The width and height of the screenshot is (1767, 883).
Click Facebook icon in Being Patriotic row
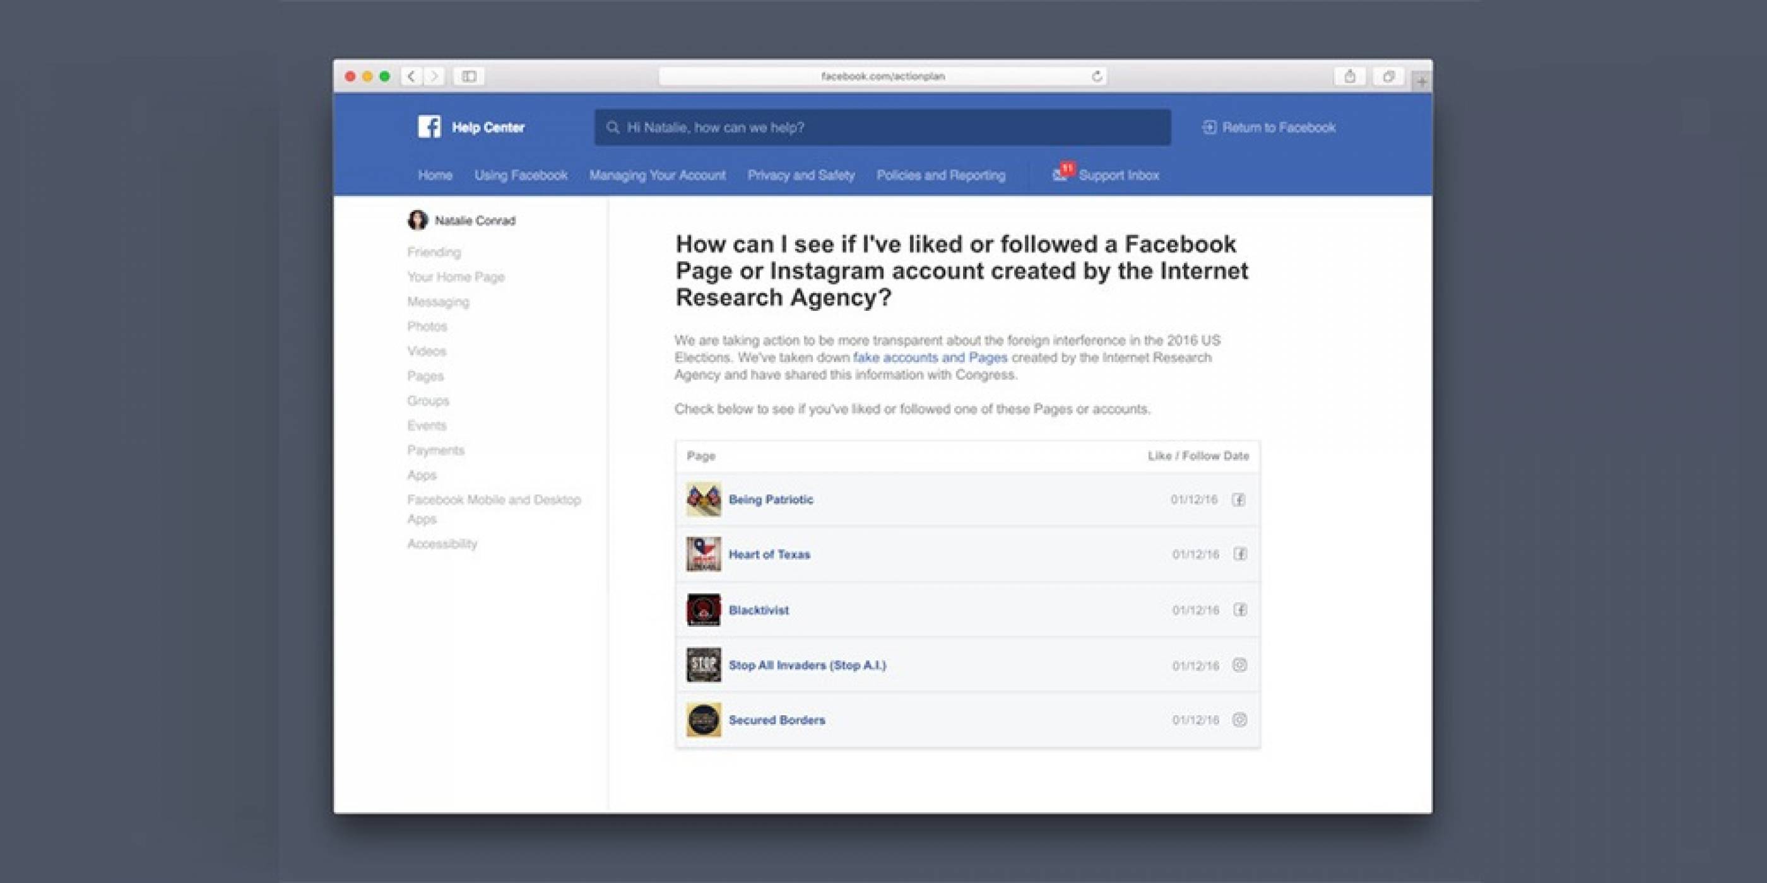[1239, 500]
